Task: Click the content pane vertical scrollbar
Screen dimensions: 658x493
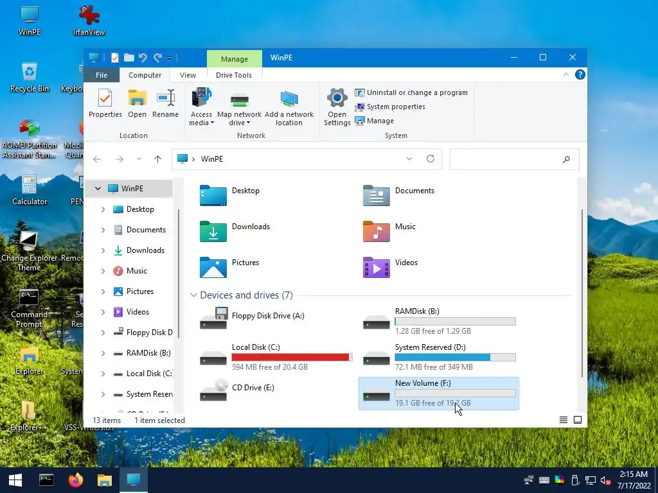Action: coord(582,293)
